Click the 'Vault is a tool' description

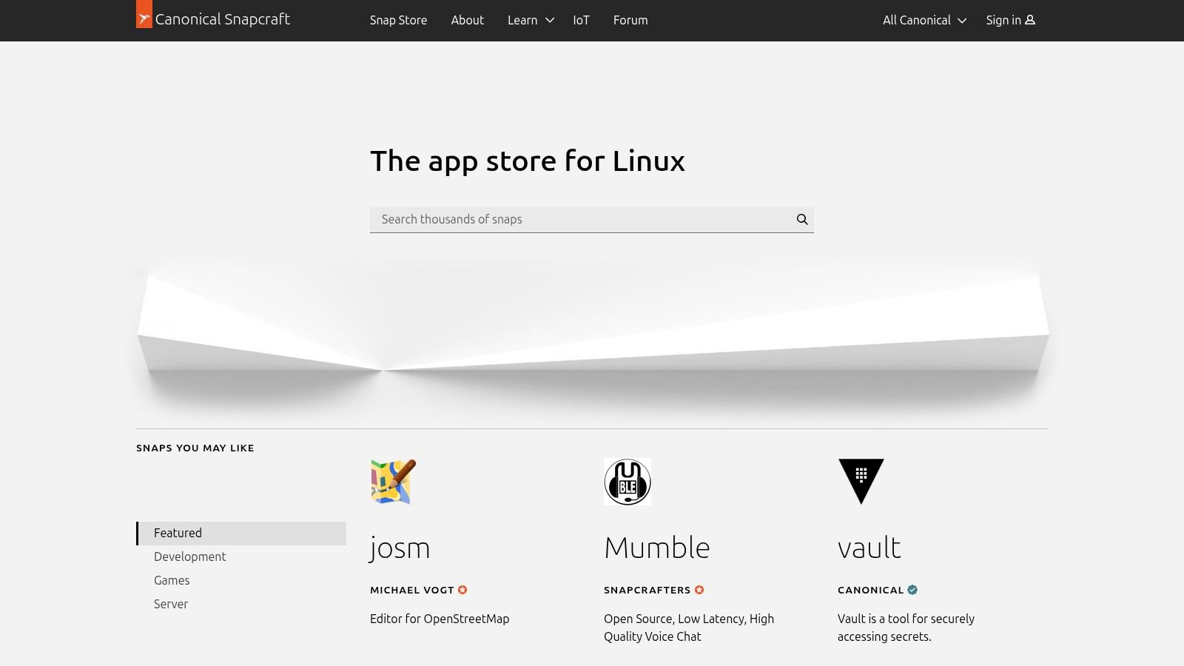tap(906, 628)
